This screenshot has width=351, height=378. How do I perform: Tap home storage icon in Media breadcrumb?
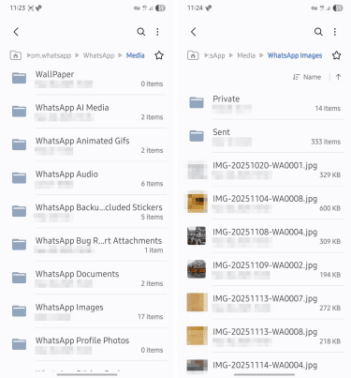pyautogui.click(x=16, y=55)
